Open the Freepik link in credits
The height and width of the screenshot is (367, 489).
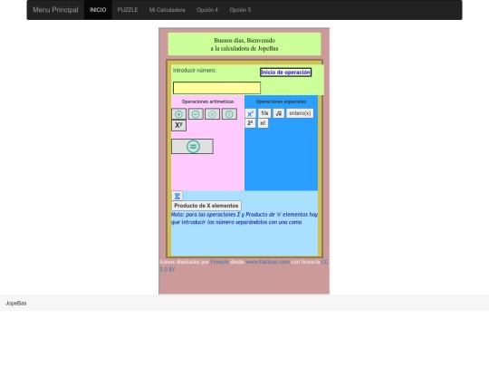click(x=219, y=262)
